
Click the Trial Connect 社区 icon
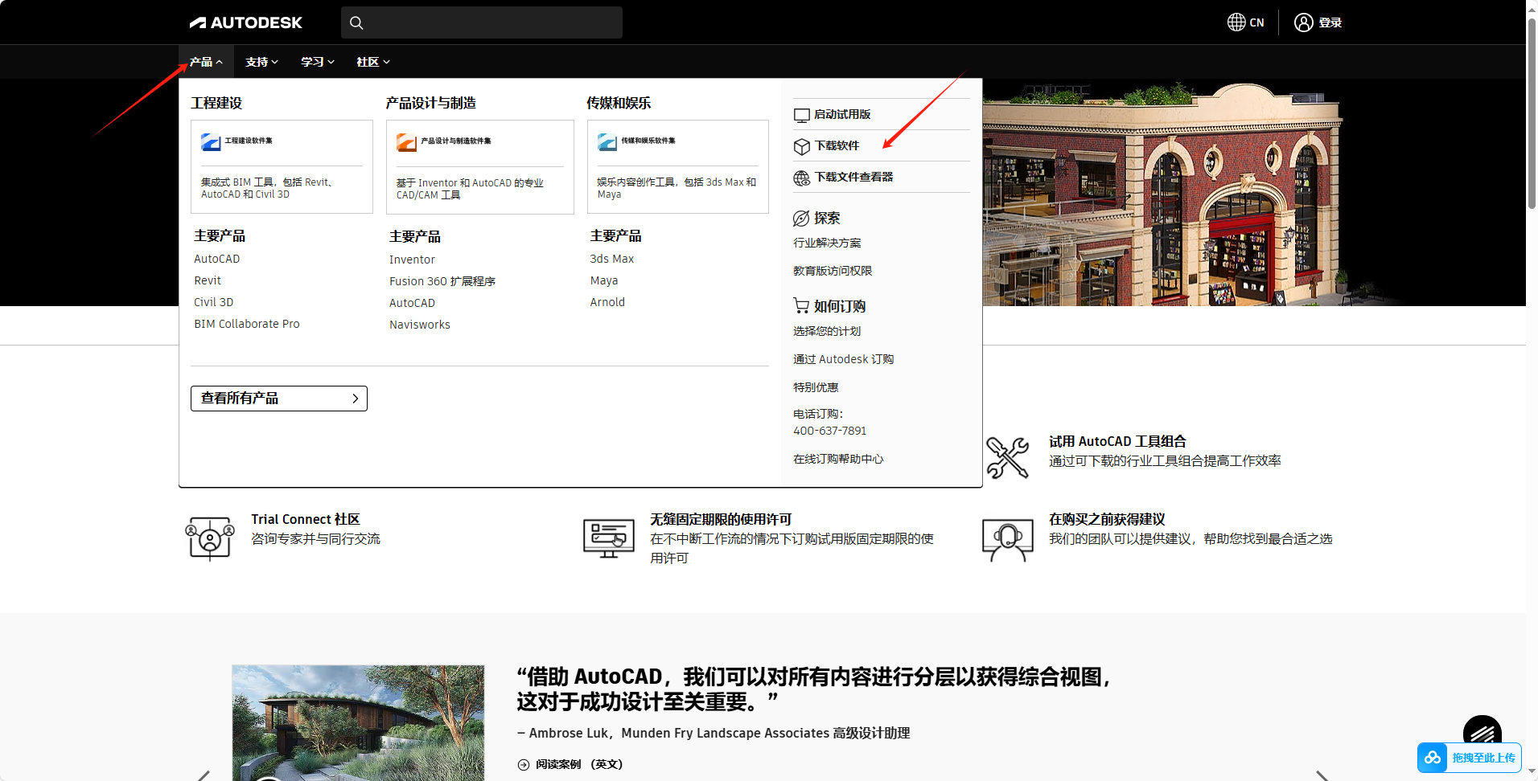(x=210, y=538)
